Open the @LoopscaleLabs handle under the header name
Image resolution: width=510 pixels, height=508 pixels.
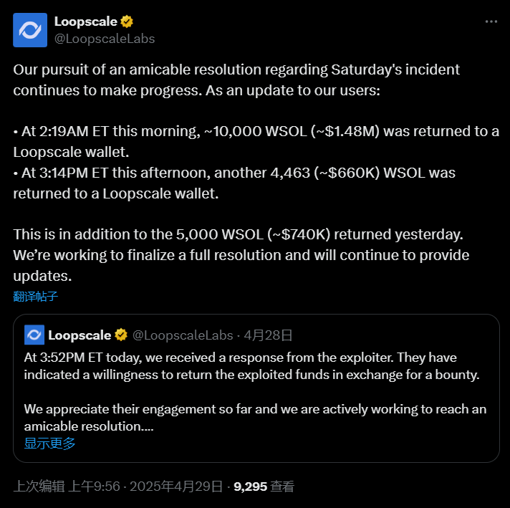pyautogui.click(x=105, y=38)
